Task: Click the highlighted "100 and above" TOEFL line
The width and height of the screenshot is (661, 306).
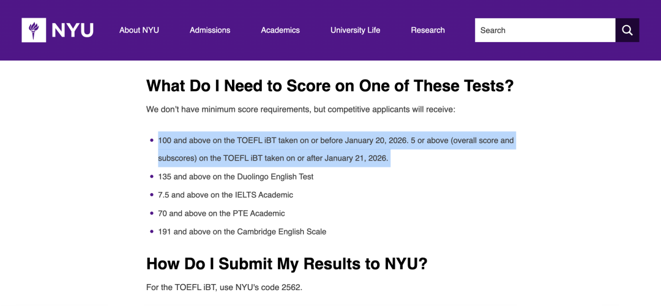Action: pos(335,140)
